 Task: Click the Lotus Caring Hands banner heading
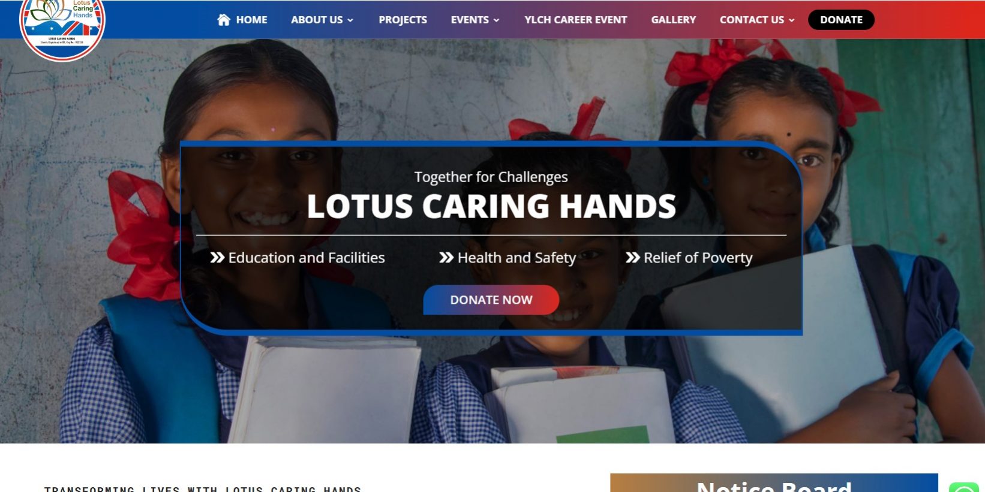pyautogui.click(x=491, y=206)
